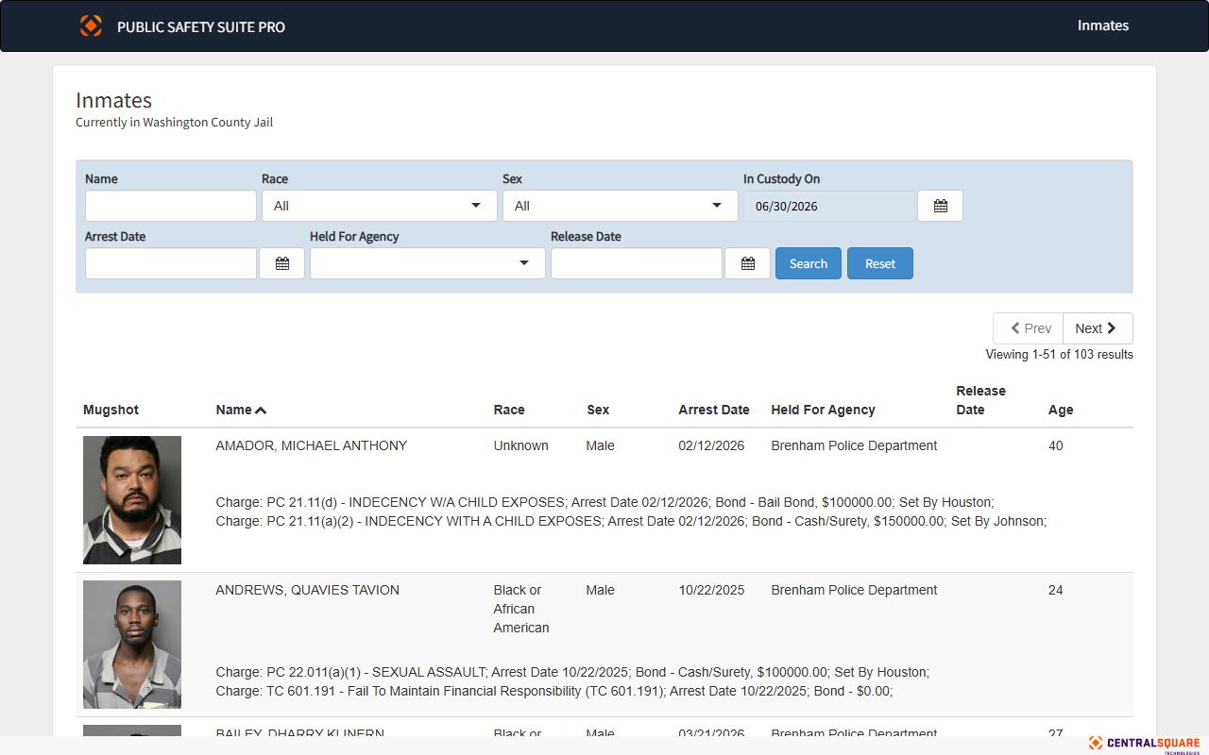Open Michael Anthony Amador's mugshot
The width and height of the screenshot is (1209, 755).
[x=132, y=500]
